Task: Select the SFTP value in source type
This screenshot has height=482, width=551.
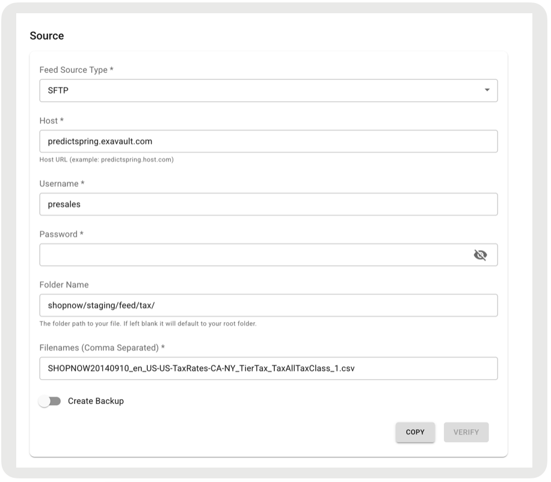Action: tap(58, 91)
